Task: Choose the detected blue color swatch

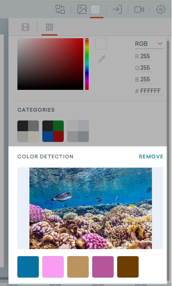Action: (28, 267)
